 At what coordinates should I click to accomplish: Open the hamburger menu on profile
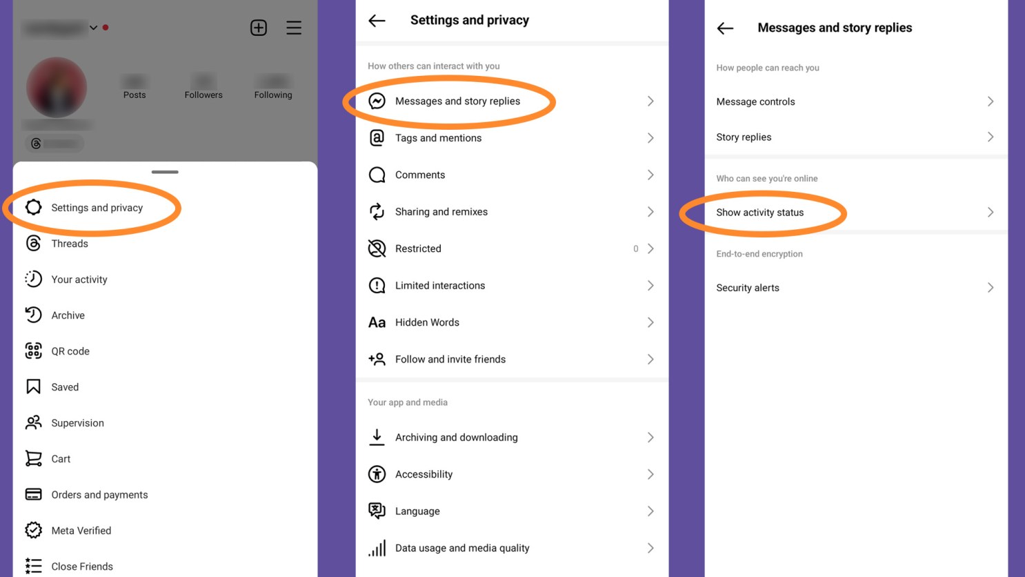coord(294,28)
